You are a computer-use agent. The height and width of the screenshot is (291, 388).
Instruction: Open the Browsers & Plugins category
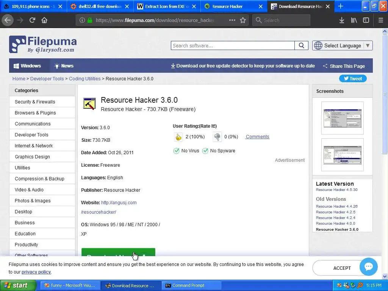click(x=42, y=113)
